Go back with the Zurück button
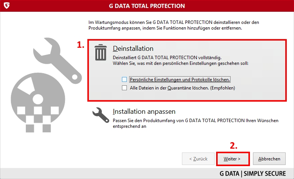 coord(198,159)
